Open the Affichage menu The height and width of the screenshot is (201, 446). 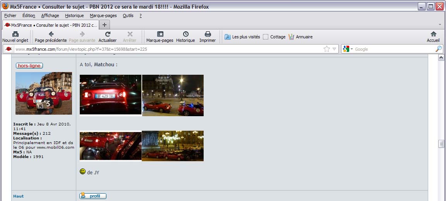coord(50,15)
